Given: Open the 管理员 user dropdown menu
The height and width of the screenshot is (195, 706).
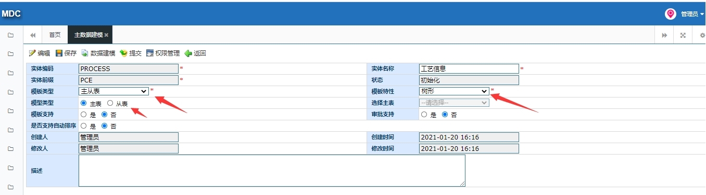Looking at the screenshot, I should pos(692,14).
